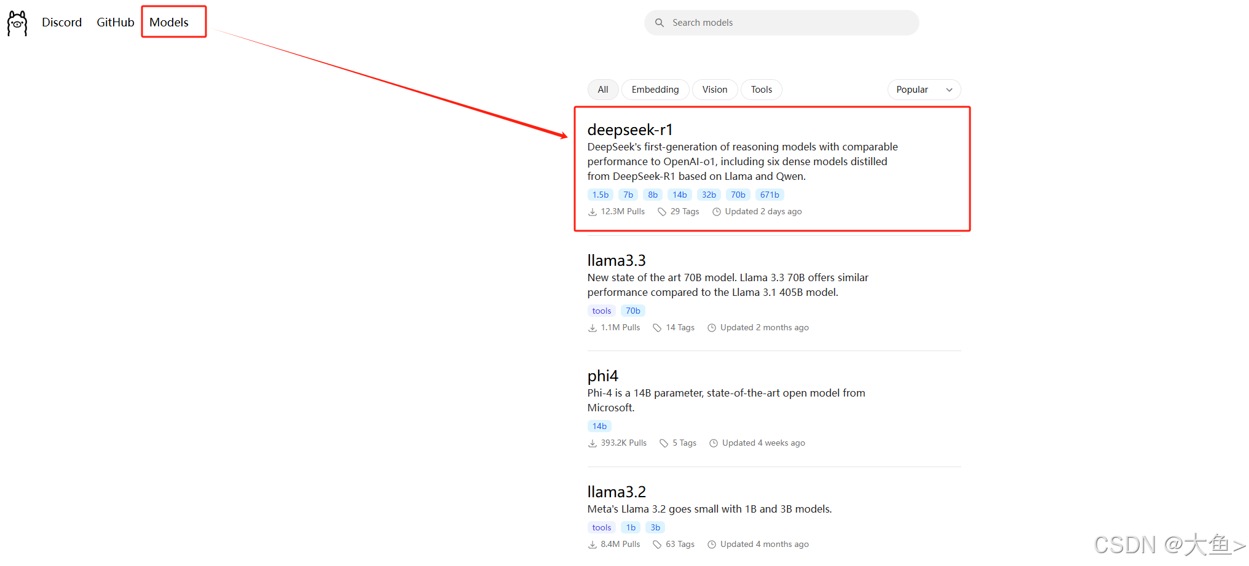
Task: Select the All filter
Action: point(603,90)
